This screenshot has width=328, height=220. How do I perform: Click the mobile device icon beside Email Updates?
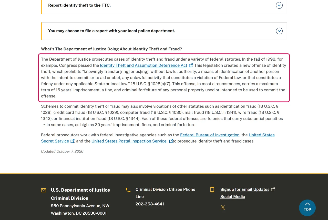pyautogui.click(x=212, y=190)
